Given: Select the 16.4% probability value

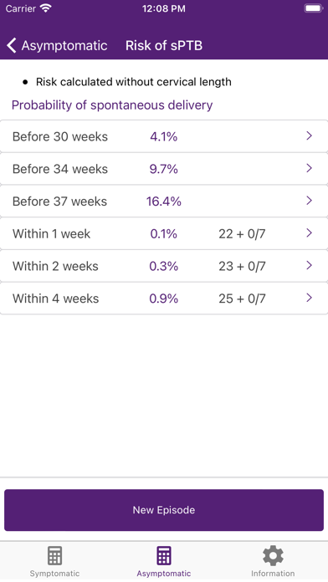Looking at the screenshot, I should (164, 202).
